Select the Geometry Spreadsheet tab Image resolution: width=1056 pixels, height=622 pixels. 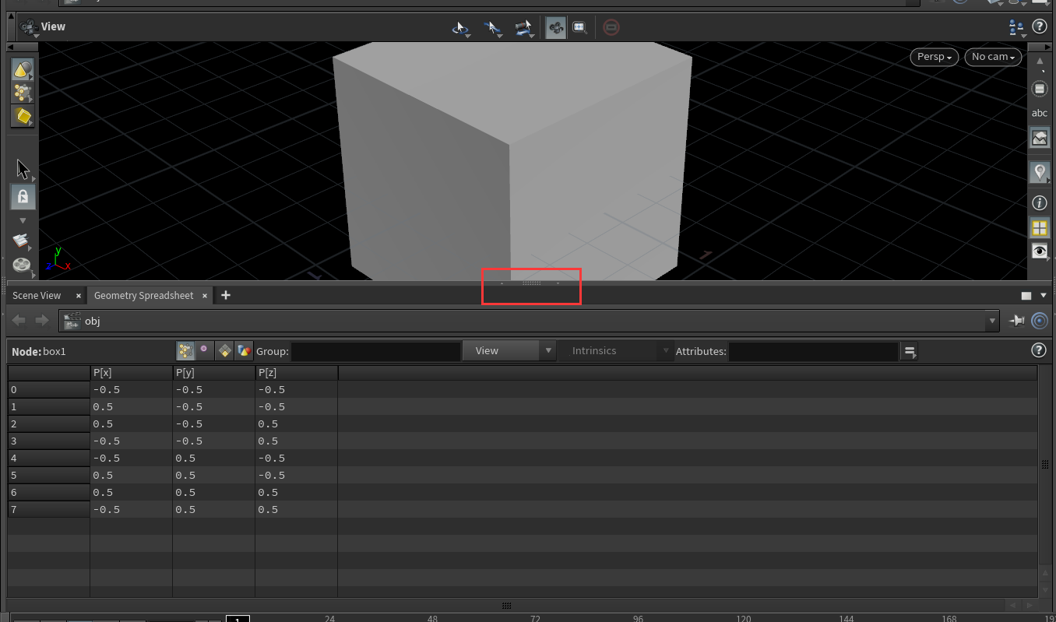coord(143,295)
